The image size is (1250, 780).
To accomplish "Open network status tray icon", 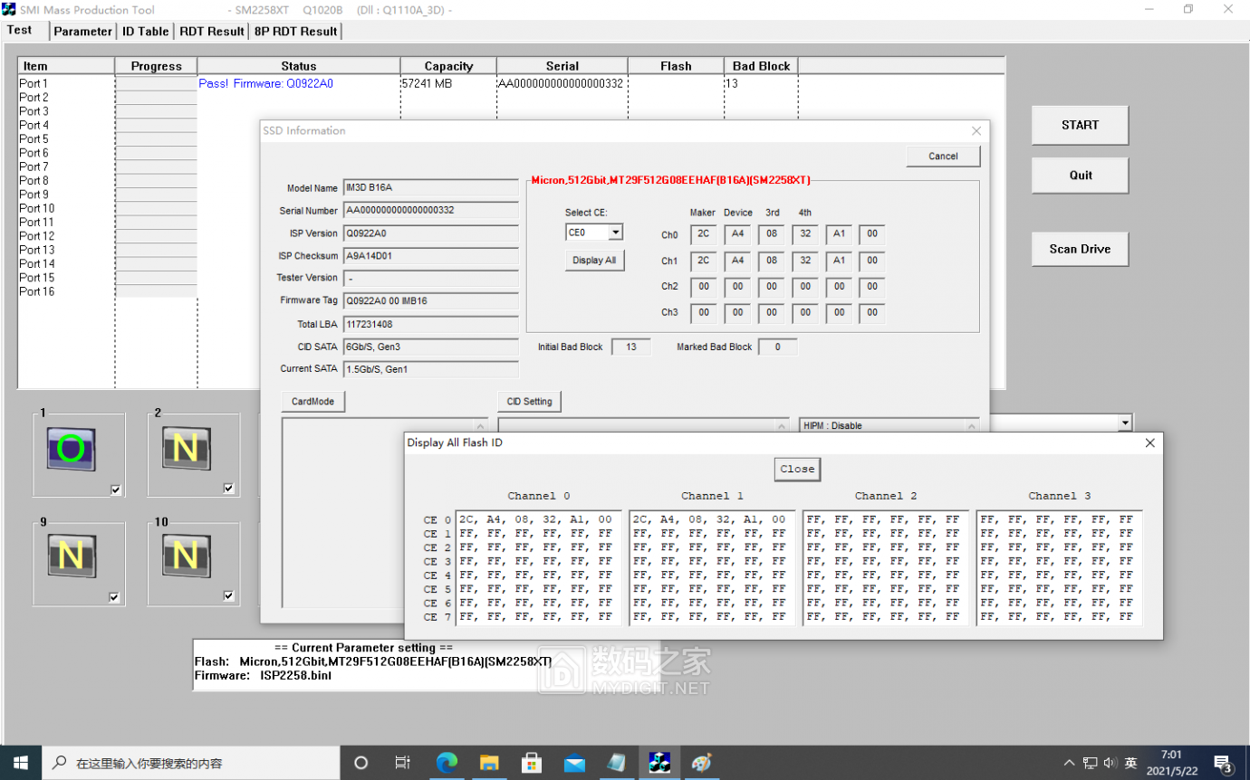I will 1091,763.
